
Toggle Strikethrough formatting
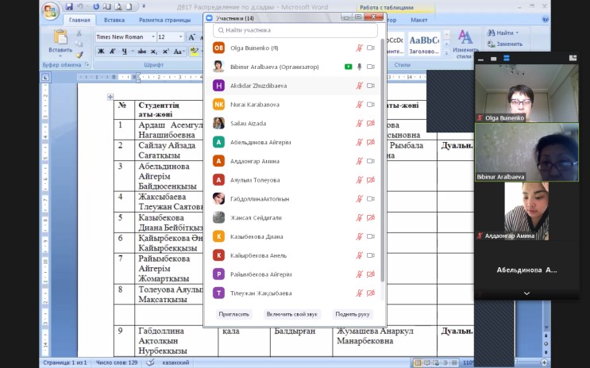coord(142,52)
